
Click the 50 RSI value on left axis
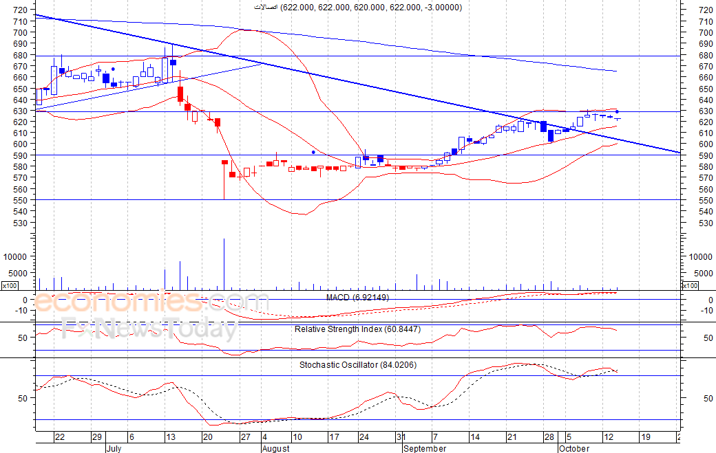click(x=23, y=338)
